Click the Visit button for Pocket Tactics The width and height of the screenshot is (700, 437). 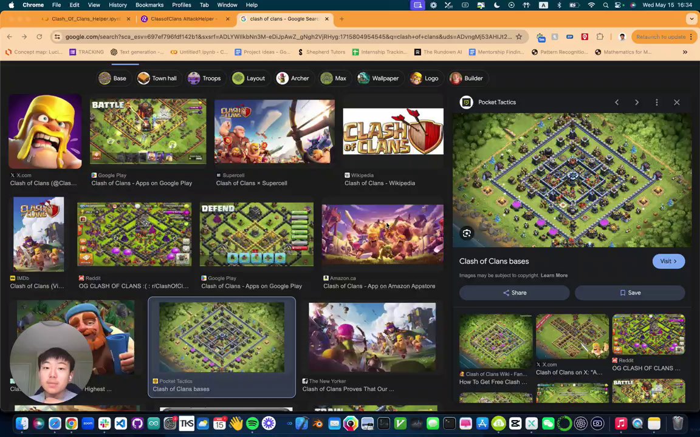pos(669,262)
